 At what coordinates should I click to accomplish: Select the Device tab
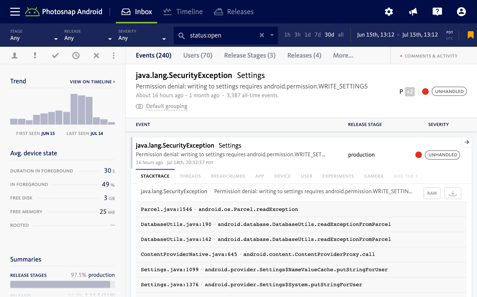pyautogui.click(x=283, y=176)
